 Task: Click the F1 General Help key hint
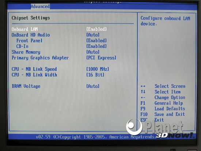click(x=162, y=103)
